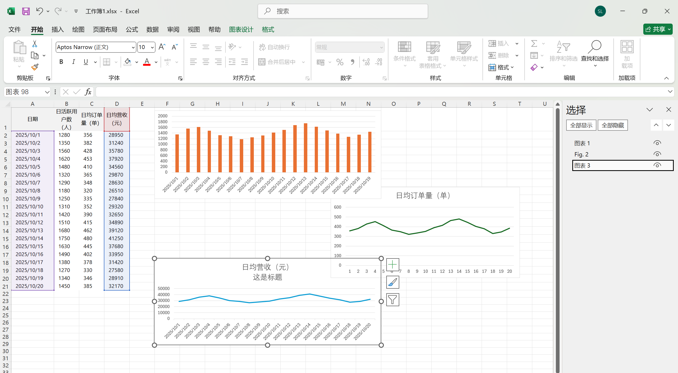Expand the Name Box dropdown arrow
Screen dimensions: 678x373
(x=47, y=92)
